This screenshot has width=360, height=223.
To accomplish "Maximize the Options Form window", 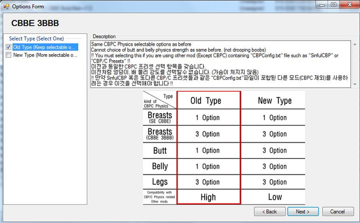I will [334, 5].
